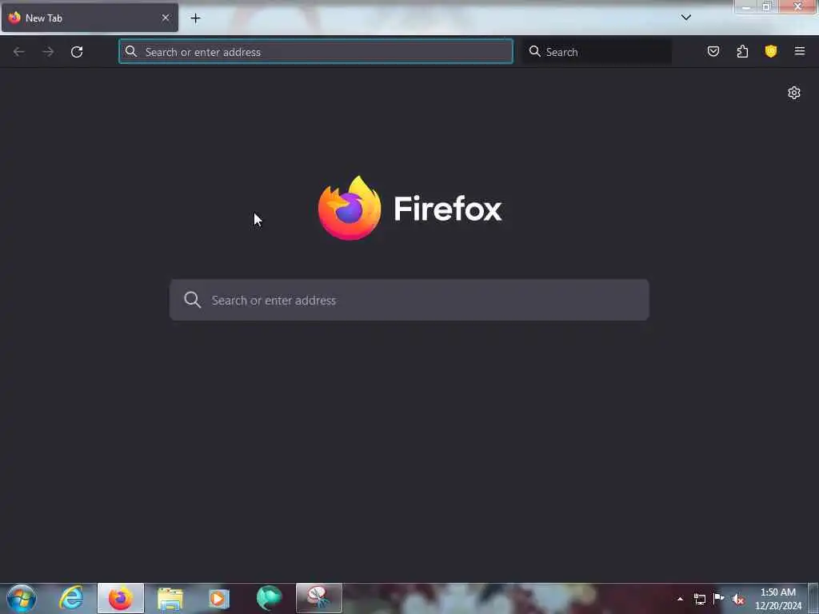Image resolution: width=819 pixels, height=614 pixels.
Task: Expand the list all tabs chevron
Action: coord(686,18)
